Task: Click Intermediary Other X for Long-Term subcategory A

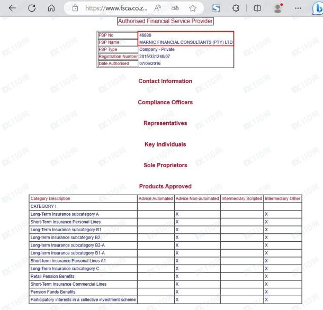Action: pyautogui.click(x=266, y=214)
